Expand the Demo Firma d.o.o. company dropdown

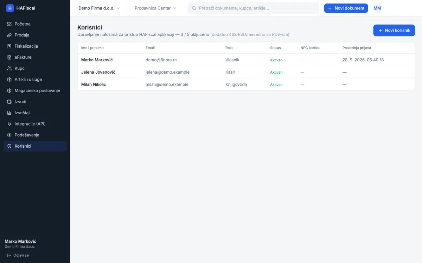99,8
